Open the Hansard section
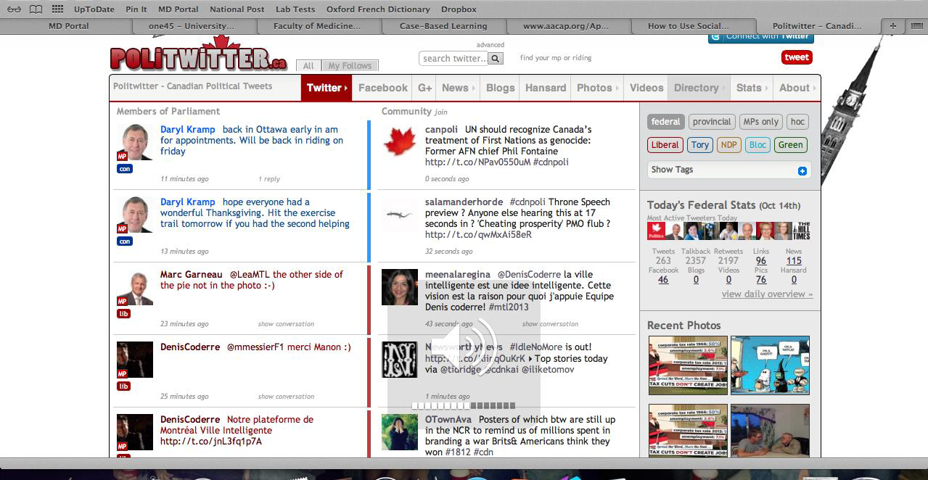Image resolution: width=928 pixels, height=480 pixels. pos(545,88)
